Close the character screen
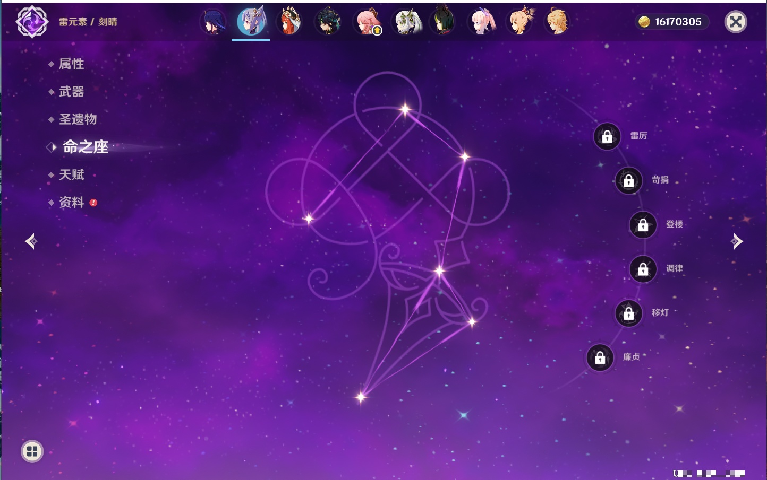767x480 pixels. click(736, 22)
